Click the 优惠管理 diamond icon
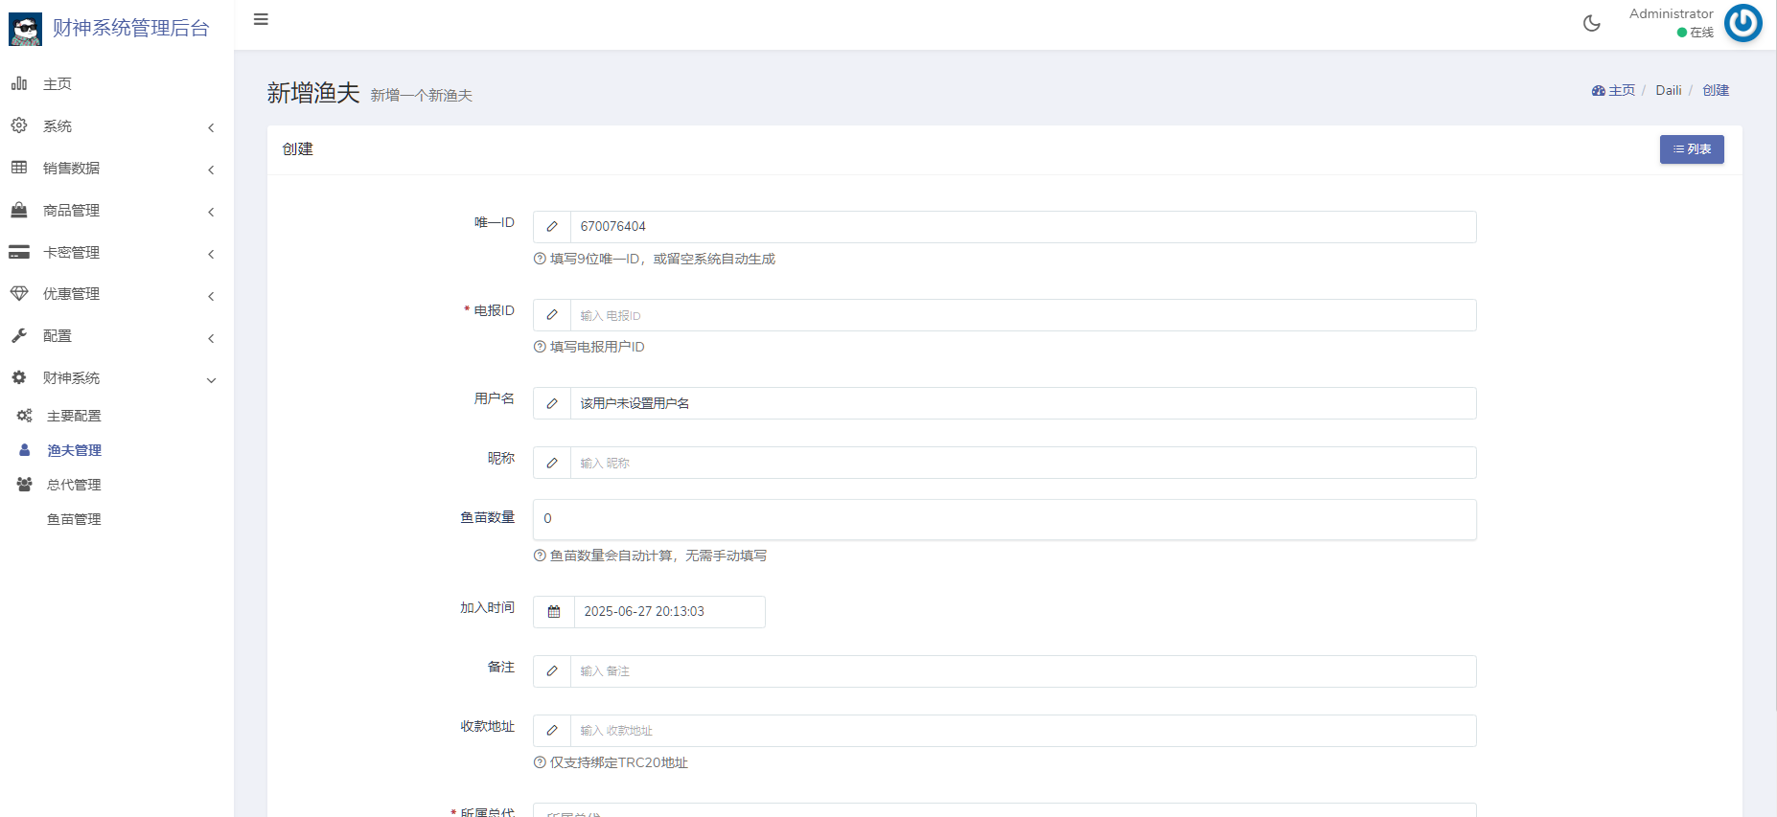 pos(19,293)
